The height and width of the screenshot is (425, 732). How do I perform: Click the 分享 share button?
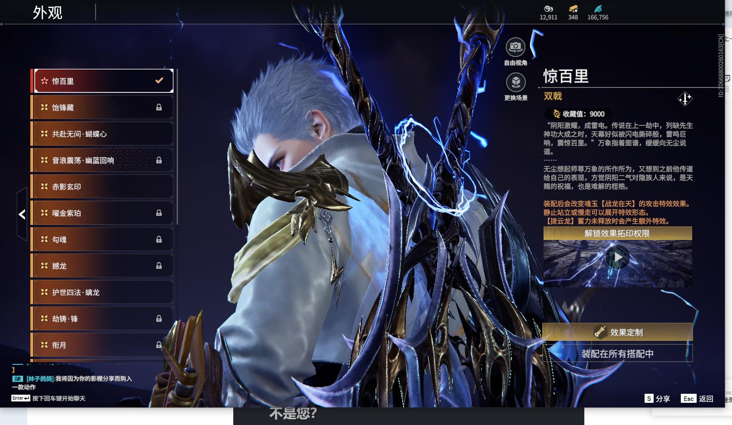657,399
